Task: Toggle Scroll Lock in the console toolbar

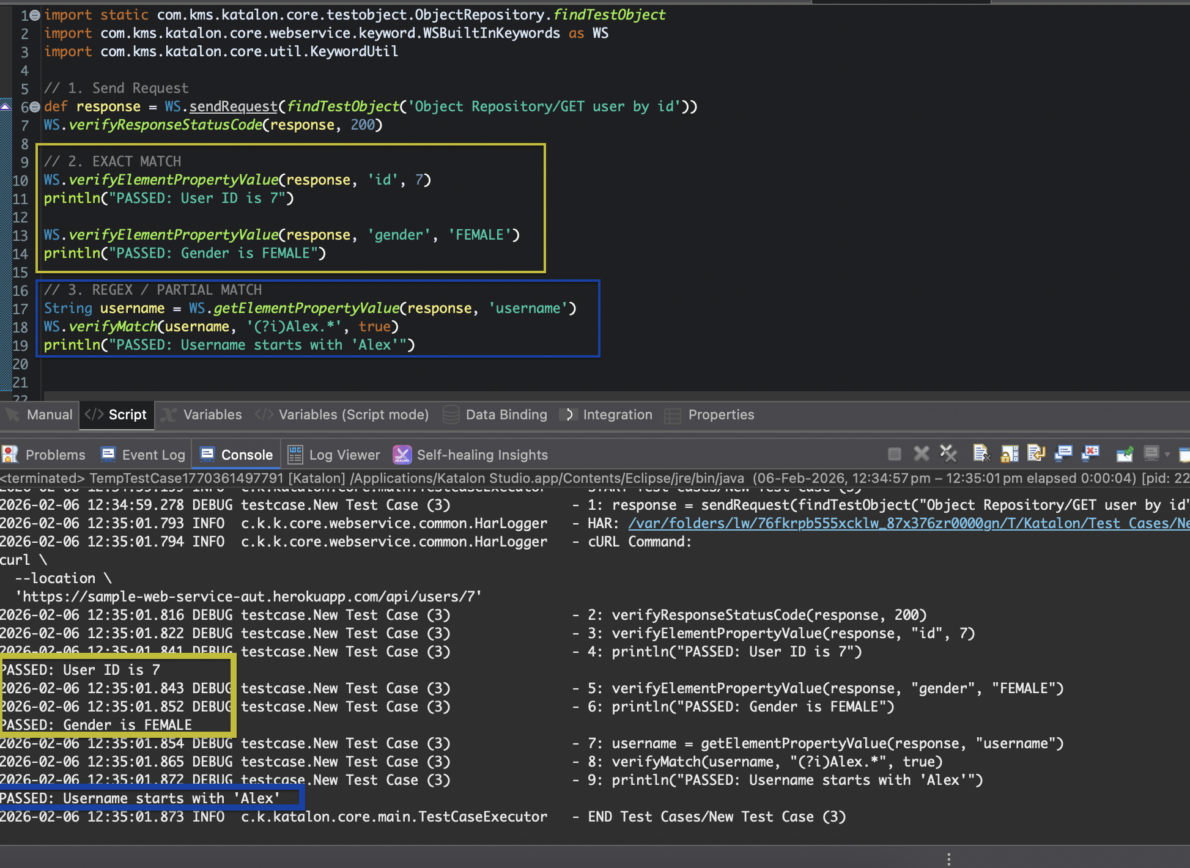Action: pos(1010,454)
